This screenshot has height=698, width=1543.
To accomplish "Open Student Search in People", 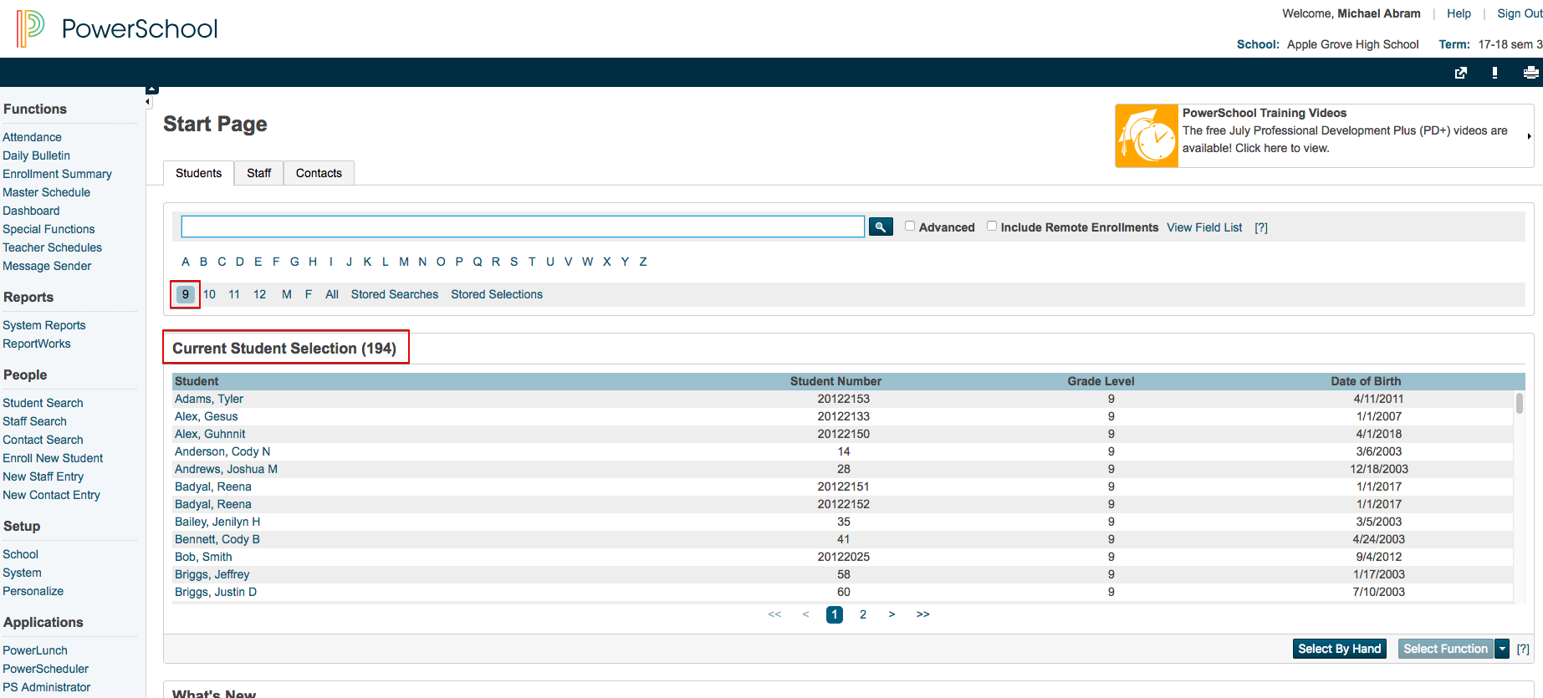I will click(x=43, y=403).
